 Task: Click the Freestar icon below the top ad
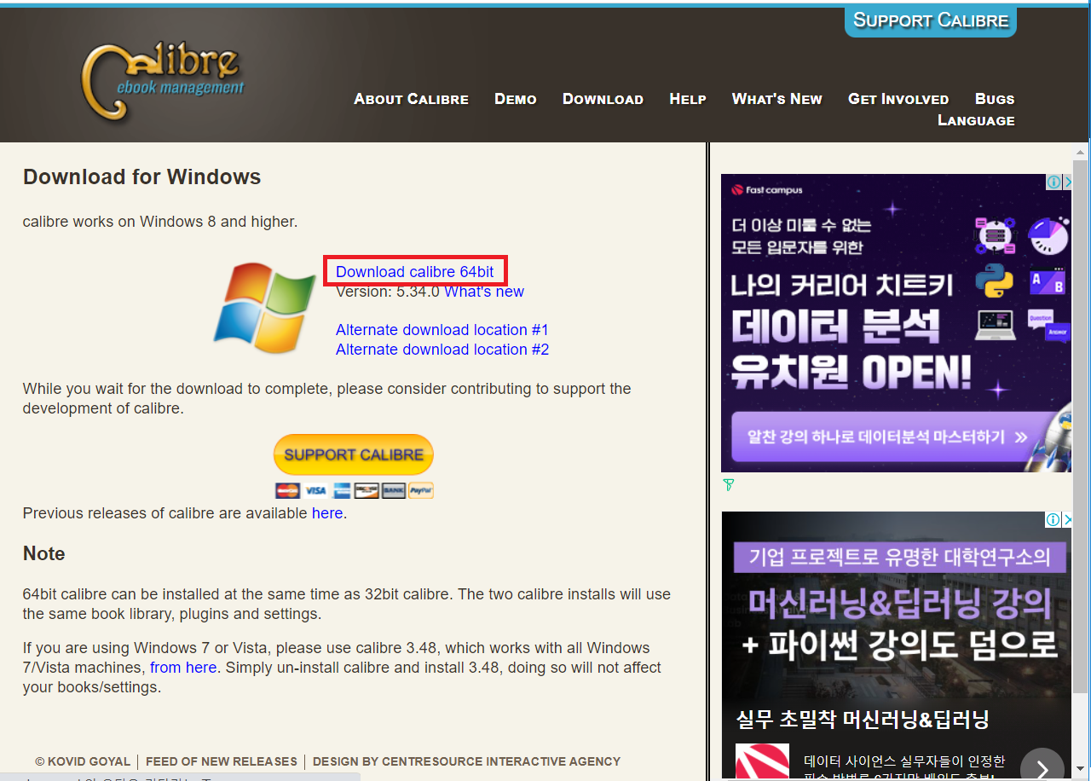coord(728,485)
